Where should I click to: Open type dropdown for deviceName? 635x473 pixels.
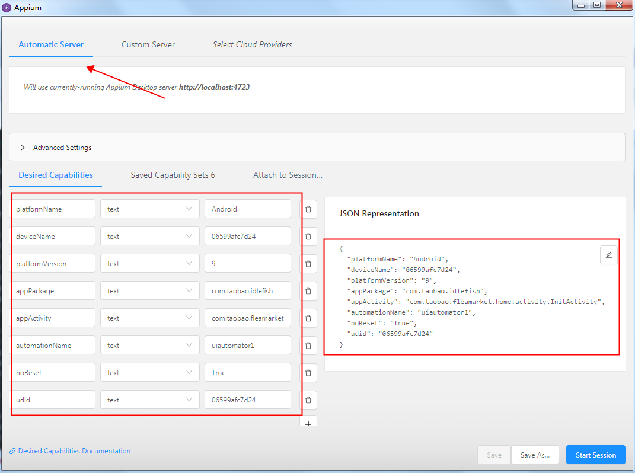pos(150,236)
